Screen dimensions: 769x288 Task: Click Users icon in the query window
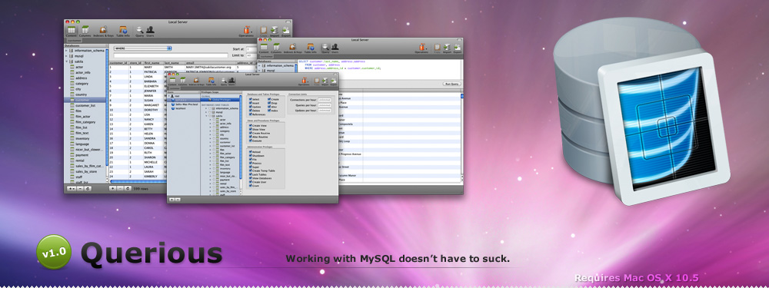click(335, 48)
